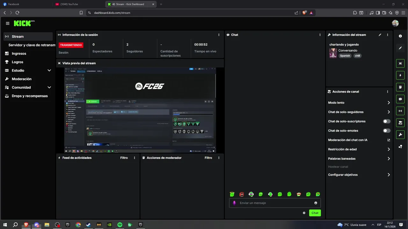Image resolution: width=408 pixels, height=229 pixels.
Task: Open Modo lento settings chevron
Action: tap(389, 103)
